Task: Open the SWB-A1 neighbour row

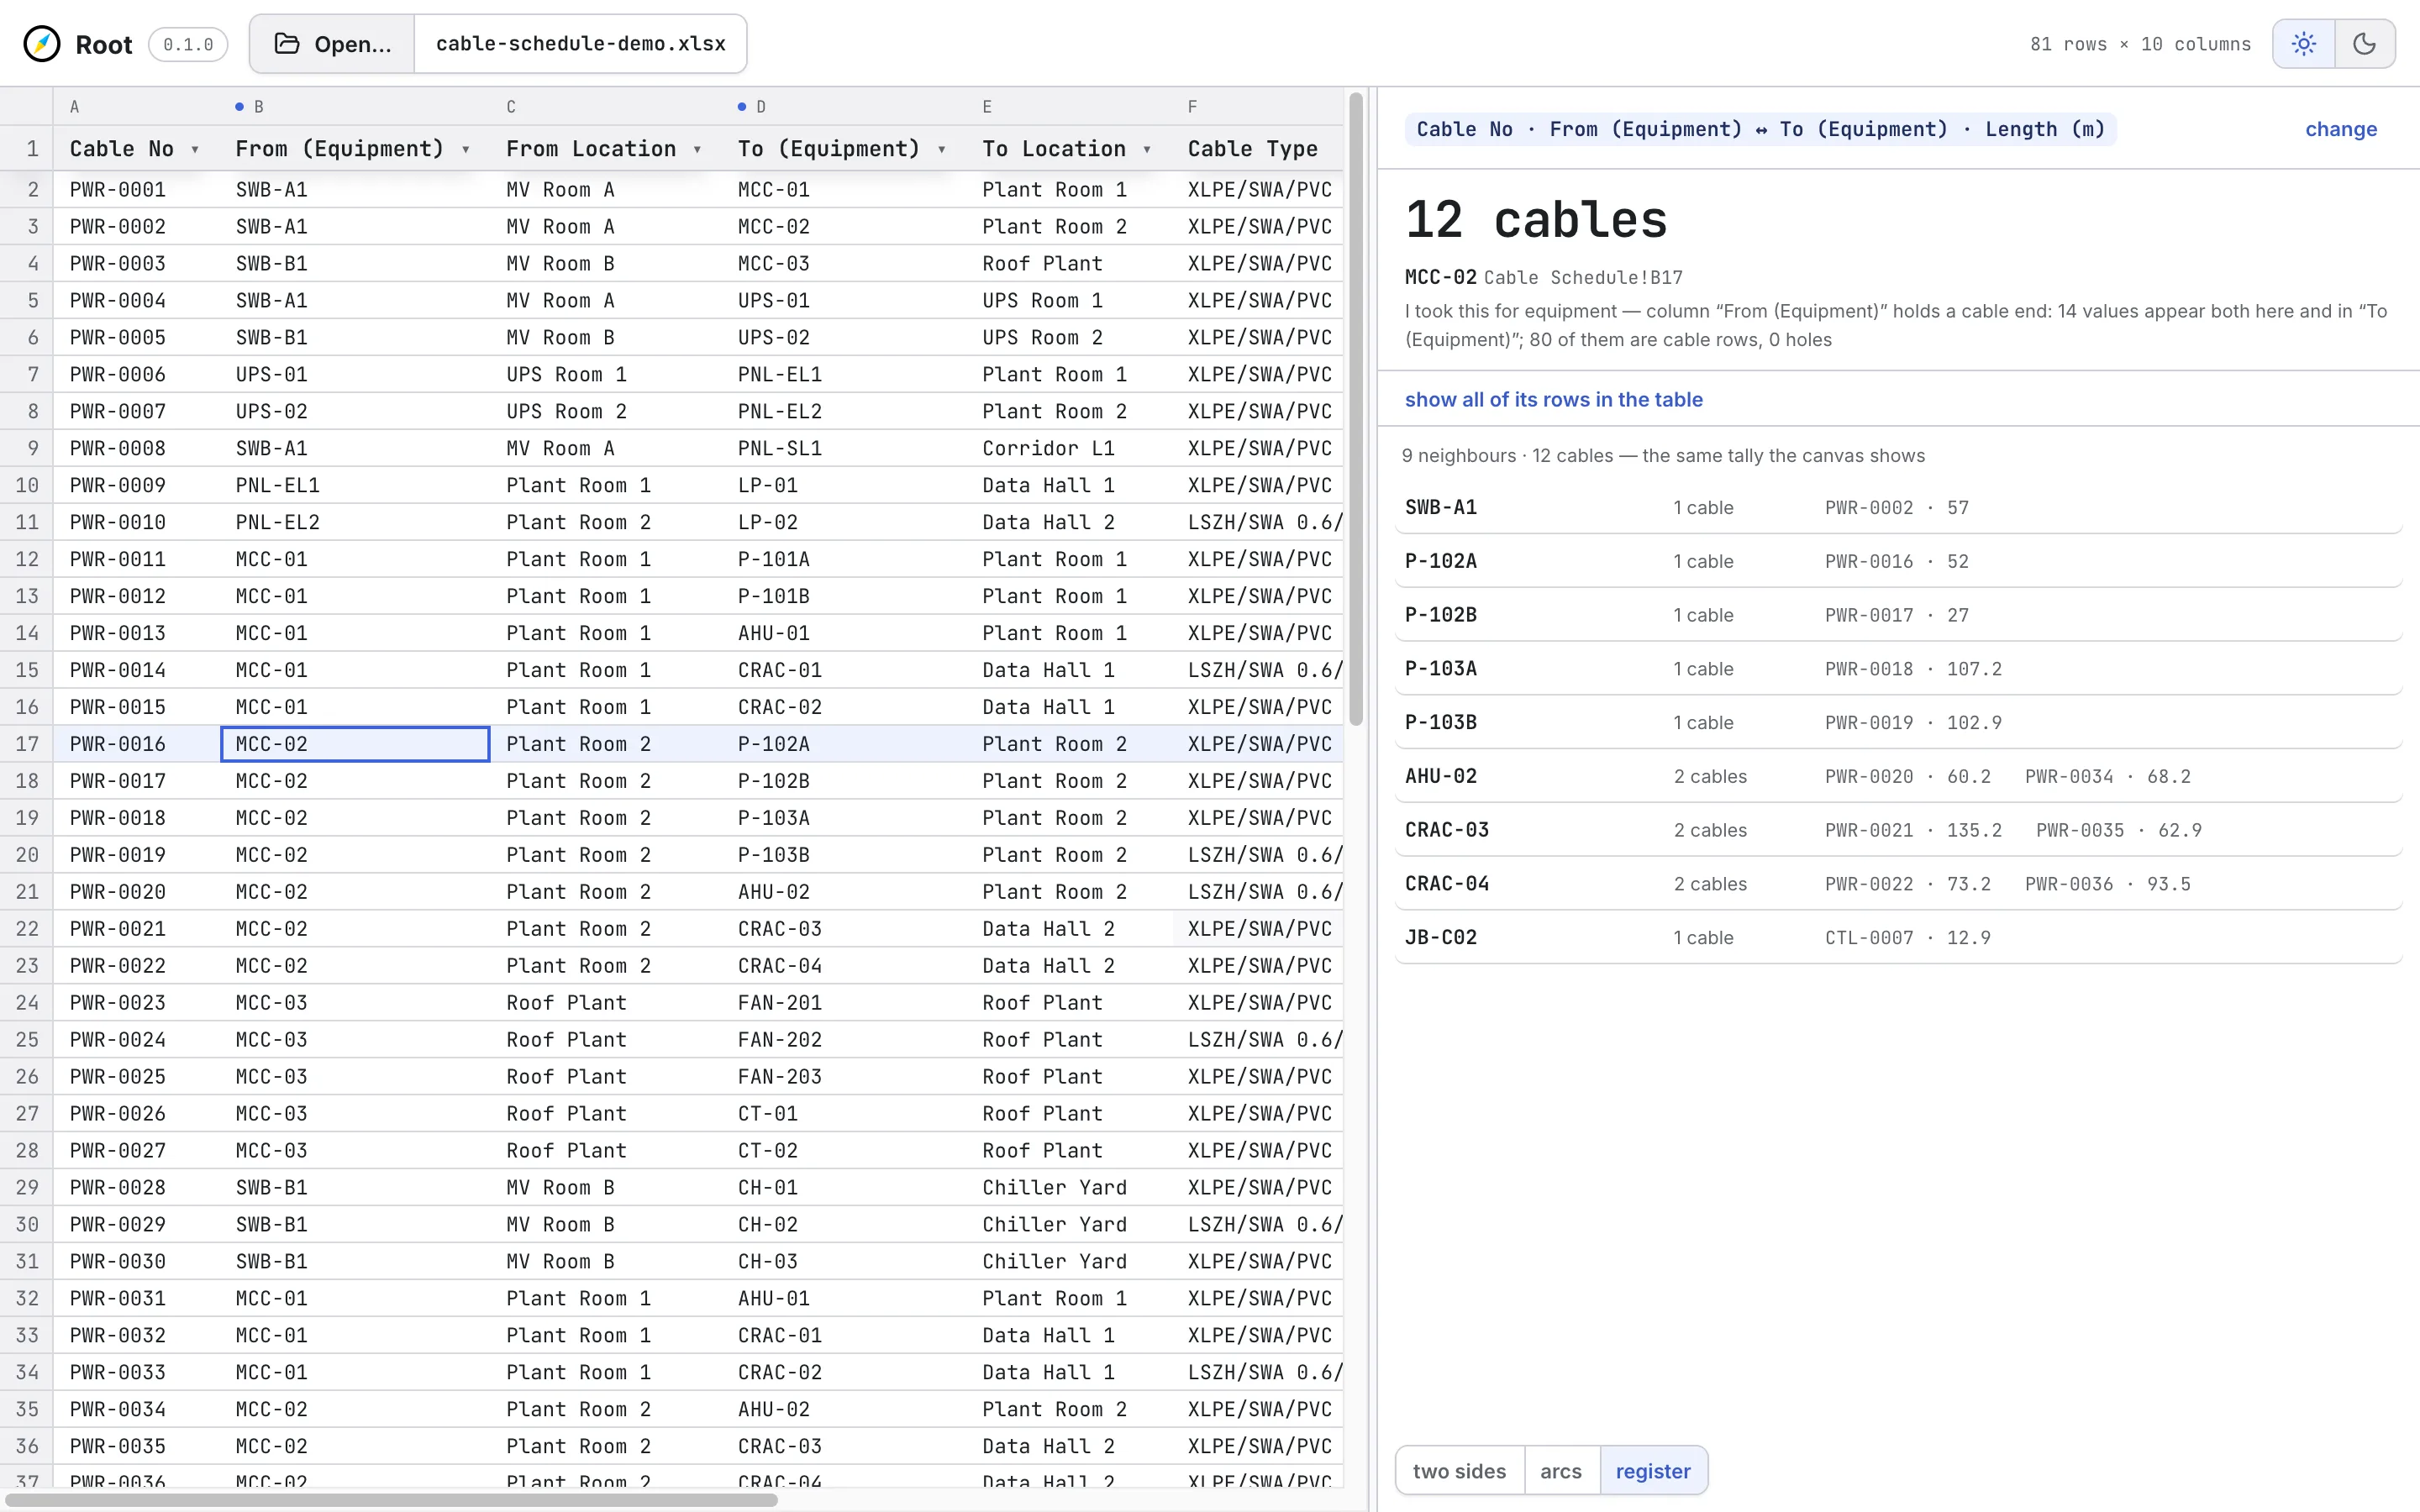Action: coord(1898,507)
